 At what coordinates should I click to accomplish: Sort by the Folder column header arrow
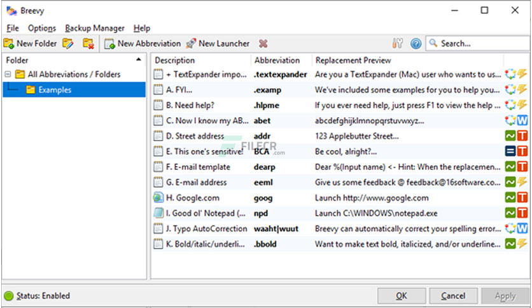(139, 60)
